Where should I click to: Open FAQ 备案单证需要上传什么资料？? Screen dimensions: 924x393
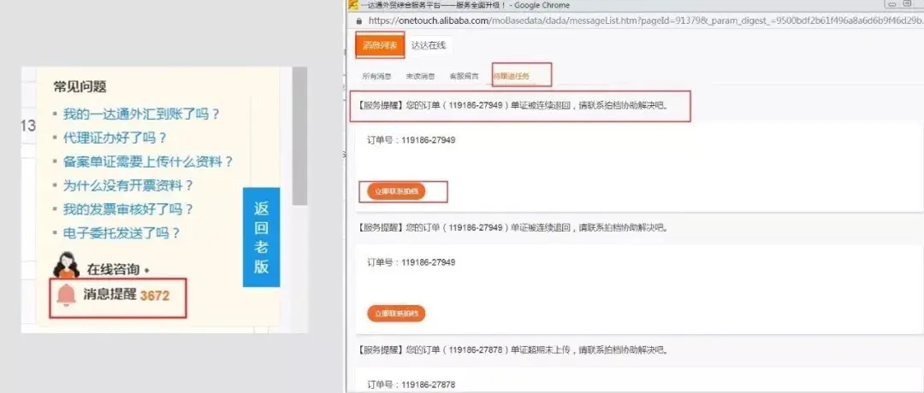(x=148, y=161)
